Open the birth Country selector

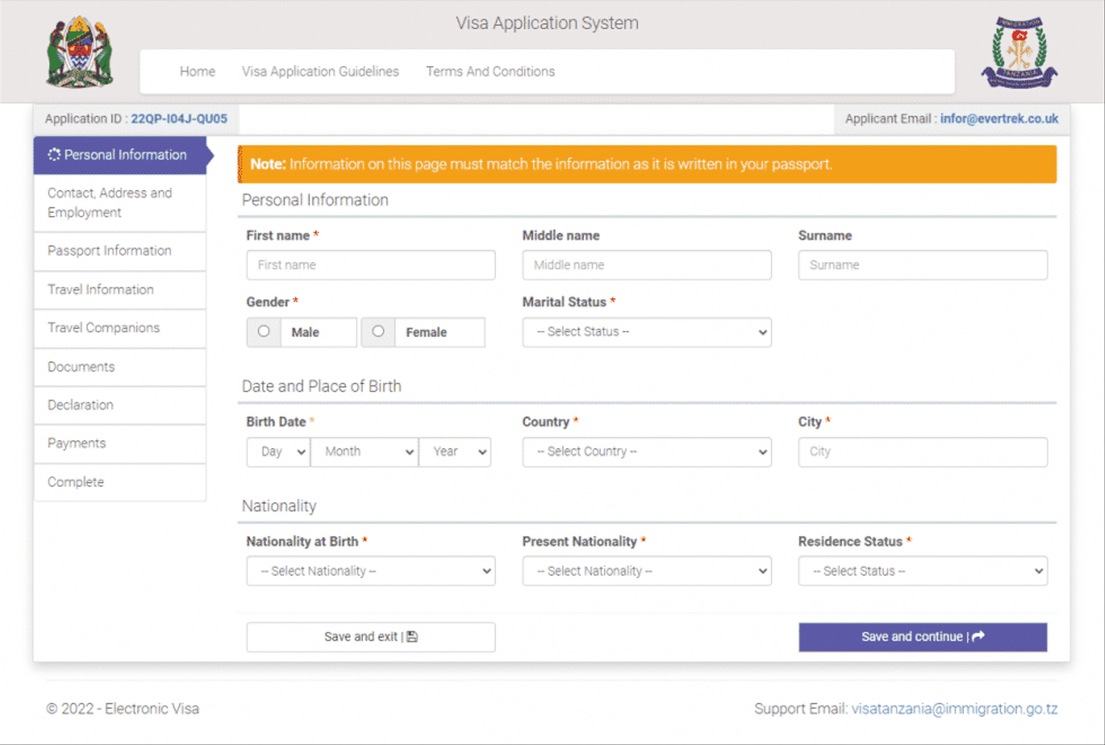pos(647,452)
